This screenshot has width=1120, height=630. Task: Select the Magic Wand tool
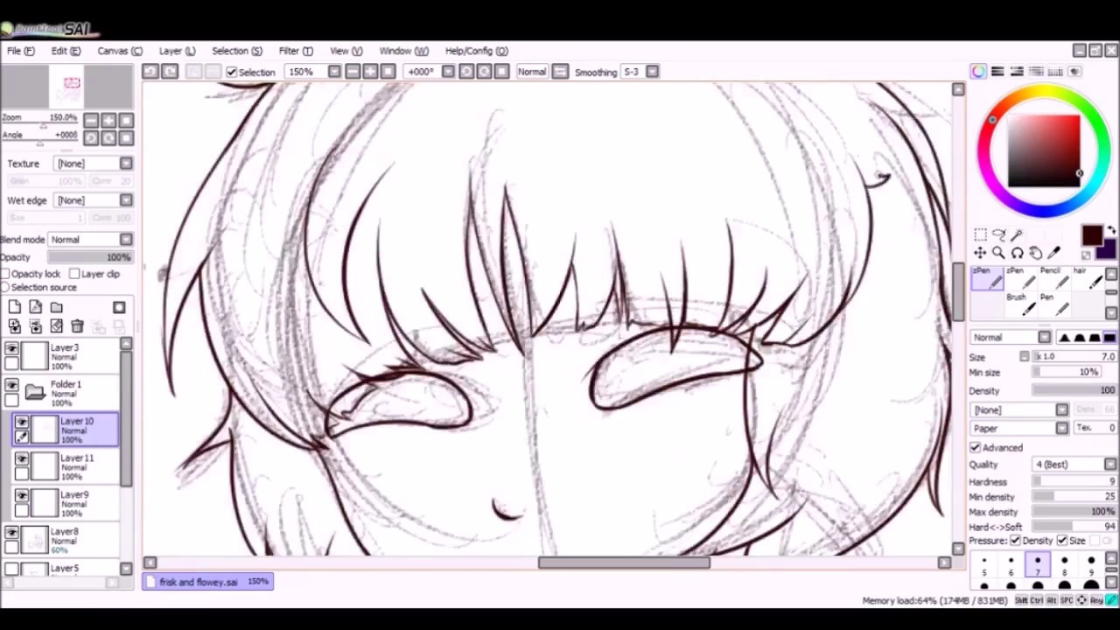[1017, 234]
